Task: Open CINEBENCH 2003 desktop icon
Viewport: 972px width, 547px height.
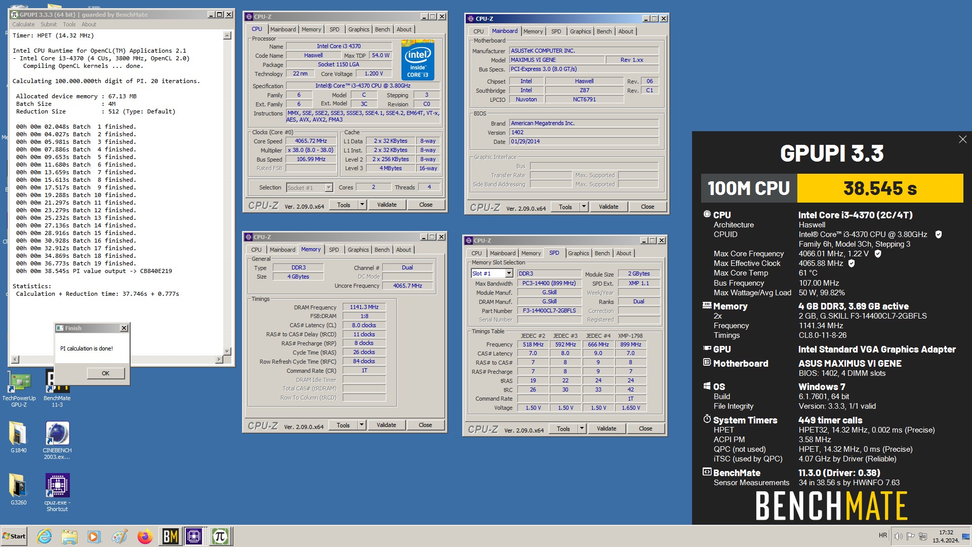Action: point(57,441)
